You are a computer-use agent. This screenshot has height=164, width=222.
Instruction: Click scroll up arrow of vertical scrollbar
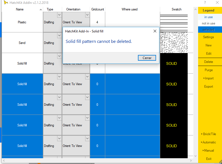coord(196,10)
